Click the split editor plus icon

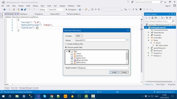coord(142,20)
